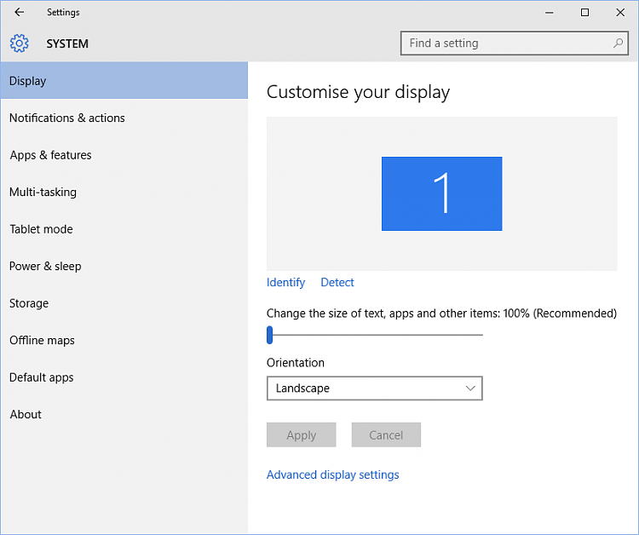Click the Detect link
Screen dimensions: 639x535
tap(337, 282)
